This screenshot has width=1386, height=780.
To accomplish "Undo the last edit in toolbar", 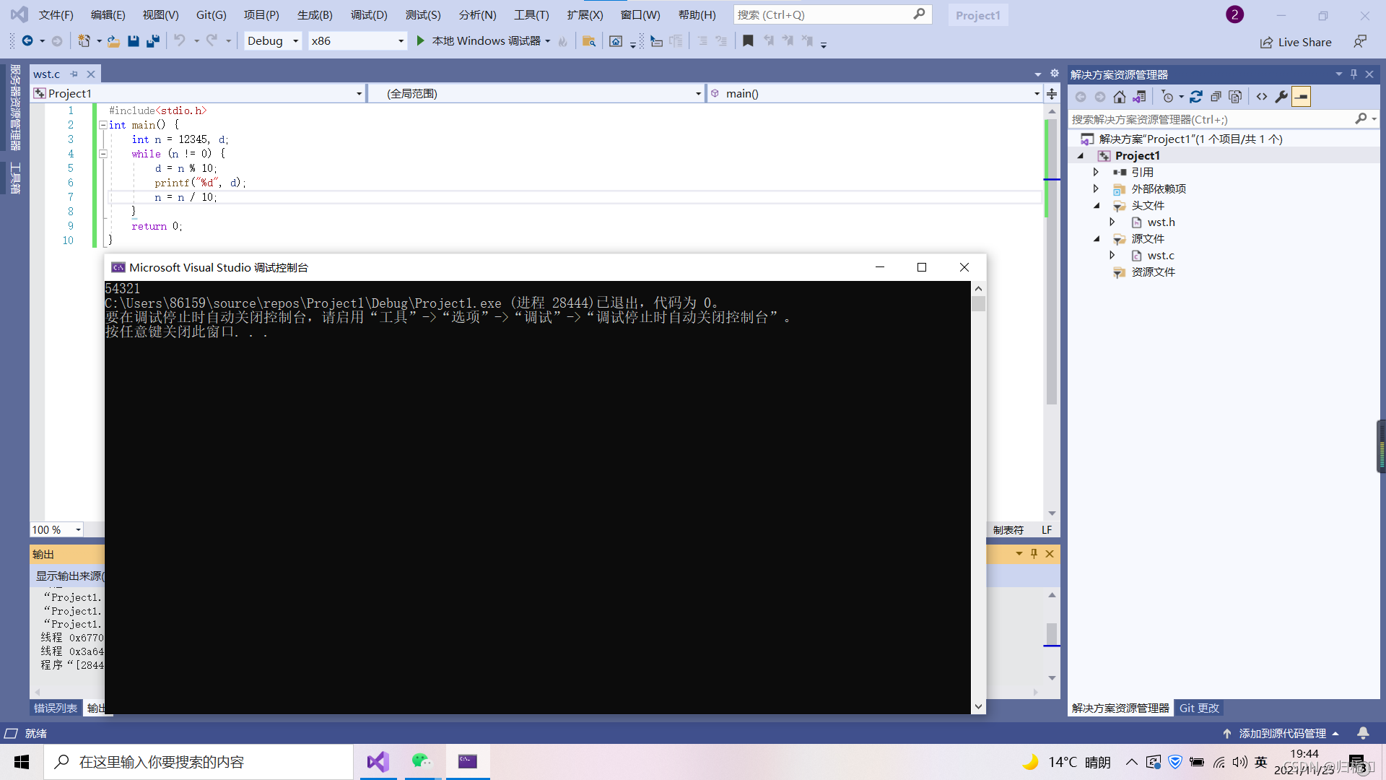I will click(180, 41).
